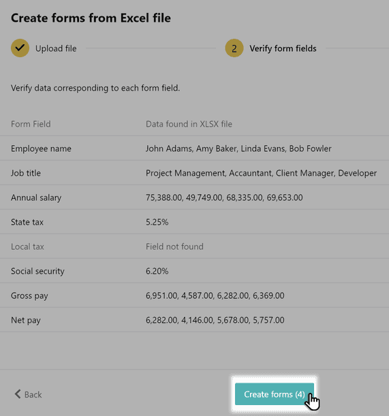
Task: Click the Job title field row
Action: [194, 173]
